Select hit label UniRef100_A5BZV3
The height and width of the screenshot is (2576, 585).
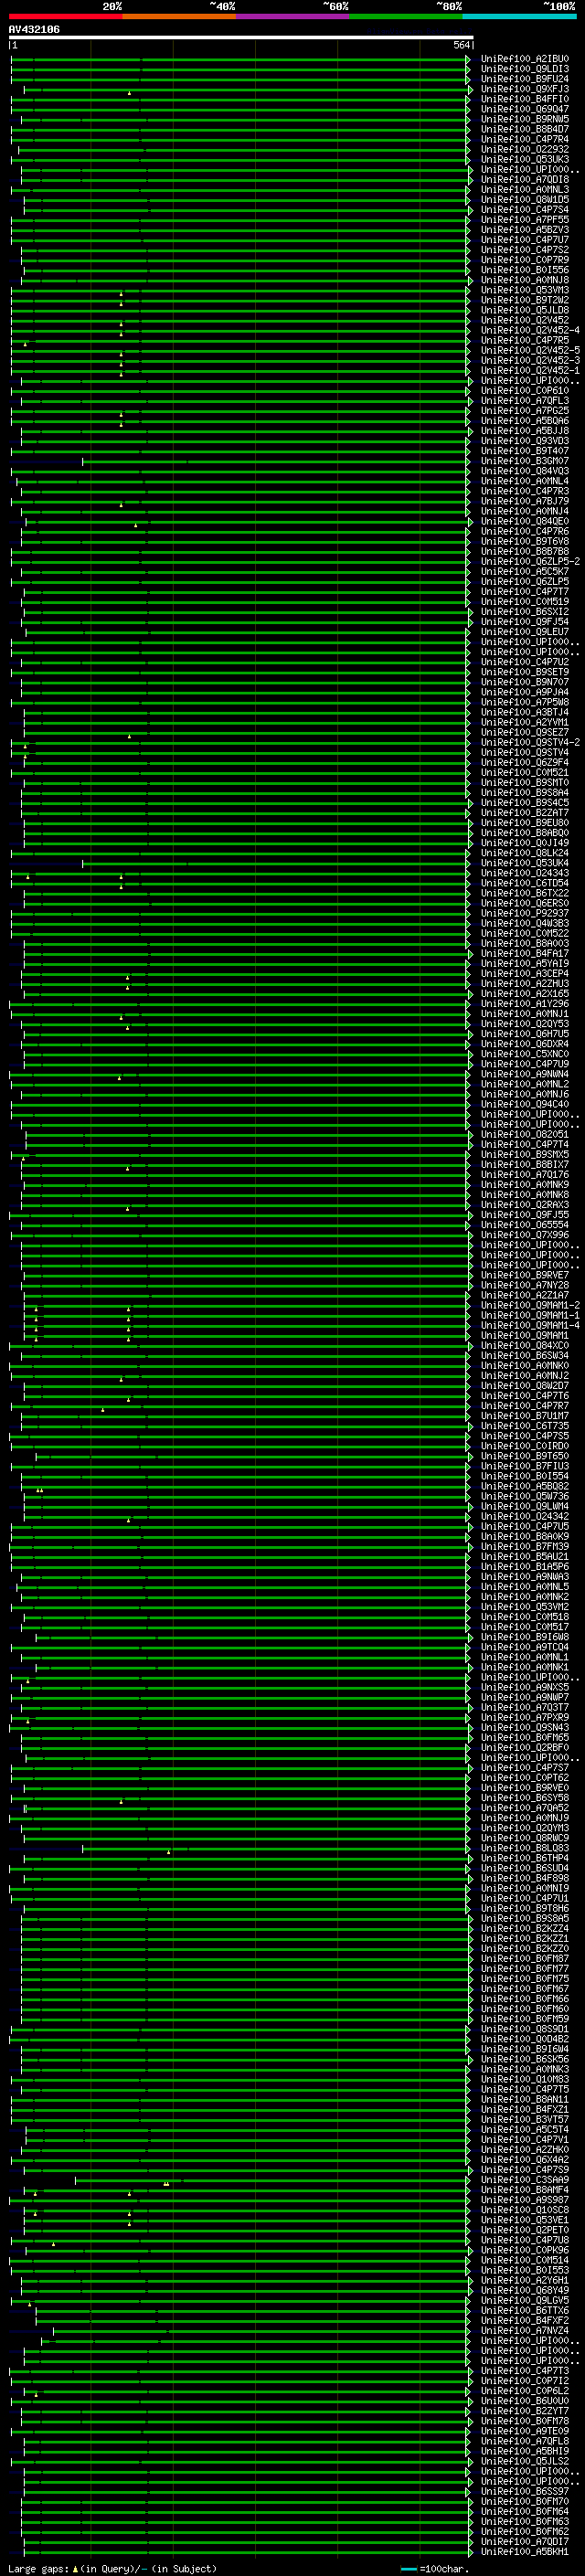[x=525, y=229]
